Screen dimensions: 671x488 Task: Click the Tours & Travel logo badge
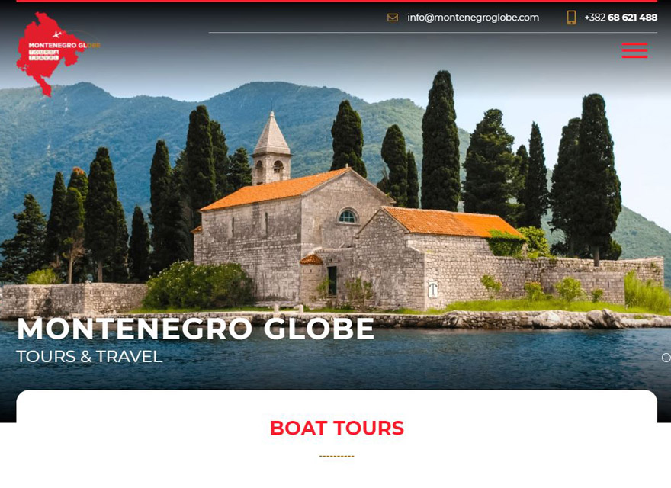43,55
